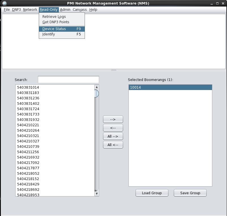Open the DNP3 menu
Screen dimensions: 227x216
pos(16,10)
